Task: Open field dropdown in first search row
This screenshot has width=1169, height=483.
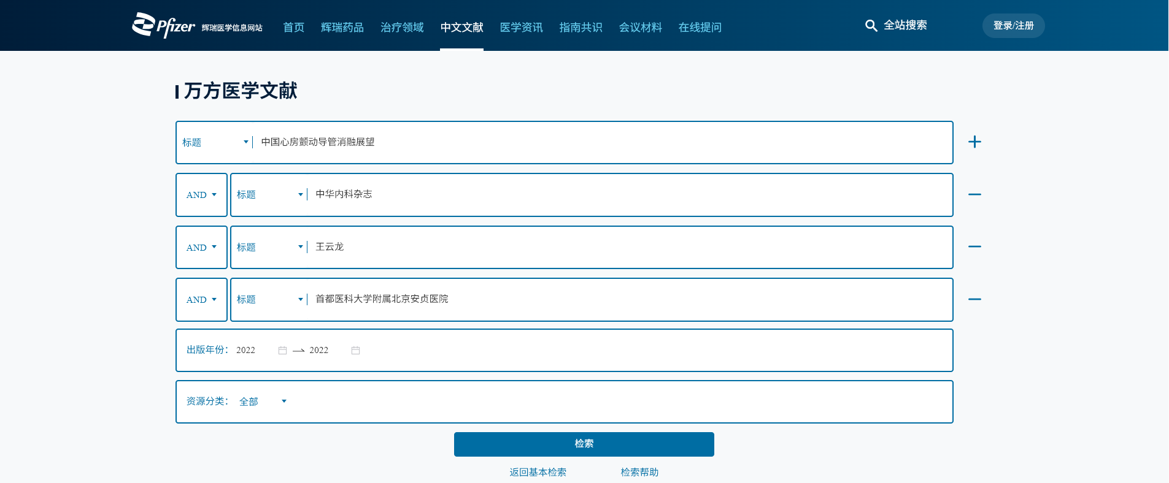Action: [x=215, y=142]
